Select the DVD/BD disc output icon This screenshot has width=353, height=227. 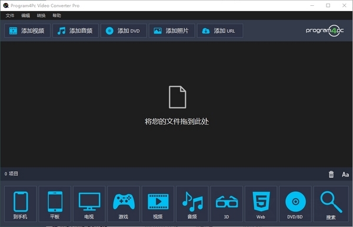coord(295,204)
